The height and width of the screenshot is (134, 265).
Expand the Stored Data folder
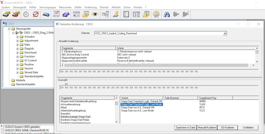[18, 73]
